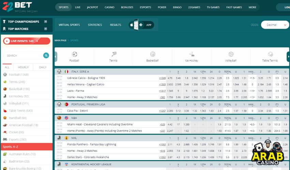The width and height of the screenshot is (290, 170).
Task: Open the Results link
Action: point(116,25)
